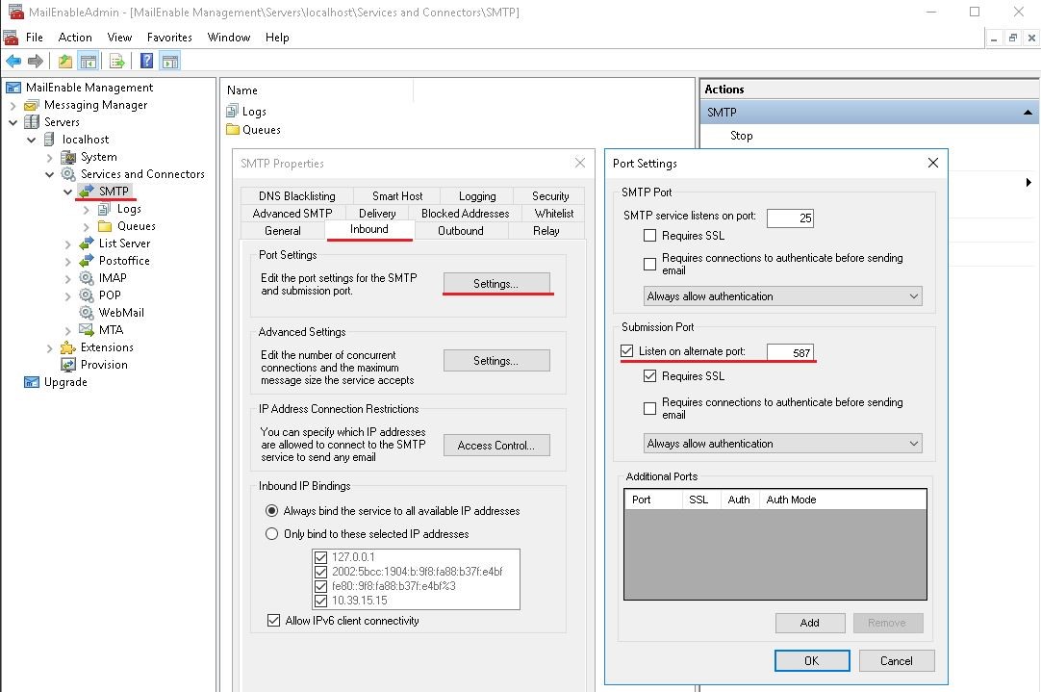The width and height of the screenshot is (1041, 692).
Task: Click the alternate port number field
Action: point(793,351)
